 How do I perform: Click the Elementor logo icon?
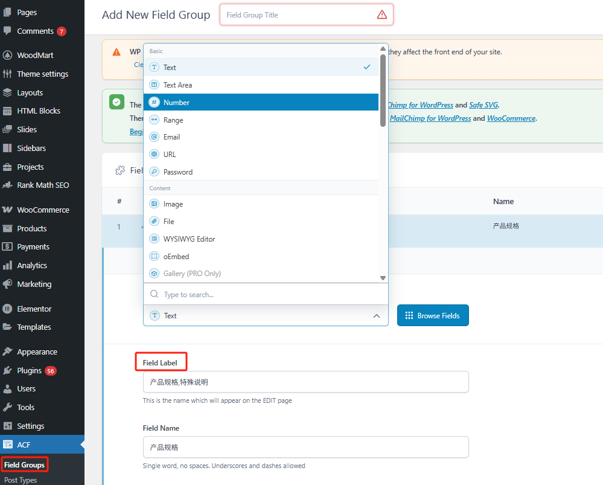7,309
